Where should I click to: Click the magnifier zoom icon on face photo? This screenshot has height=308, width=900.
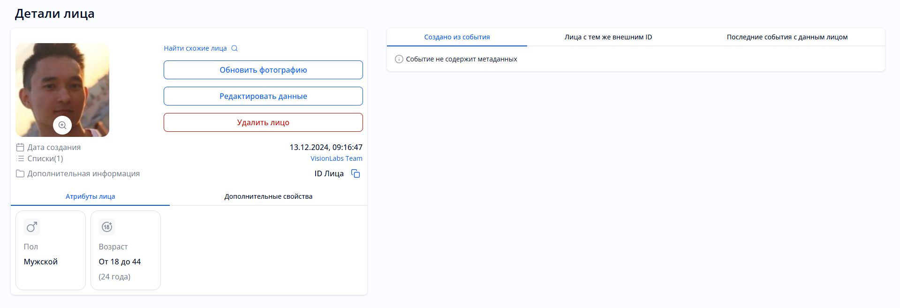pos(62,125)
